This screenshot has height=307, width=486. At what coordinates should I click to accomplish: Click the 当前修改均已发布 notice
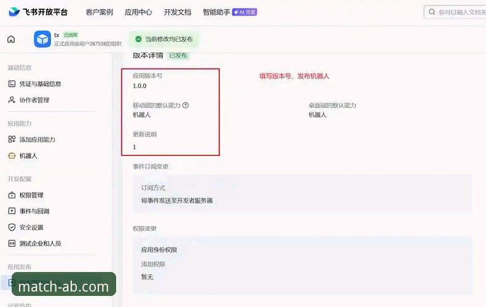pyautogui.click(x=163, y=39)
